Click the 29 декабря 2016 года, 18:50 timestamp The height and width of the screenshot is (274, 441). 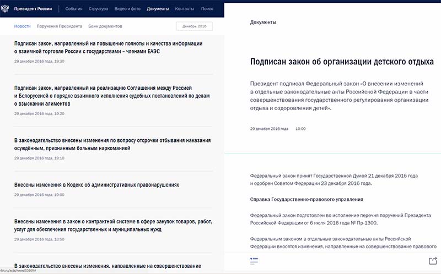(x=39, y=239)
